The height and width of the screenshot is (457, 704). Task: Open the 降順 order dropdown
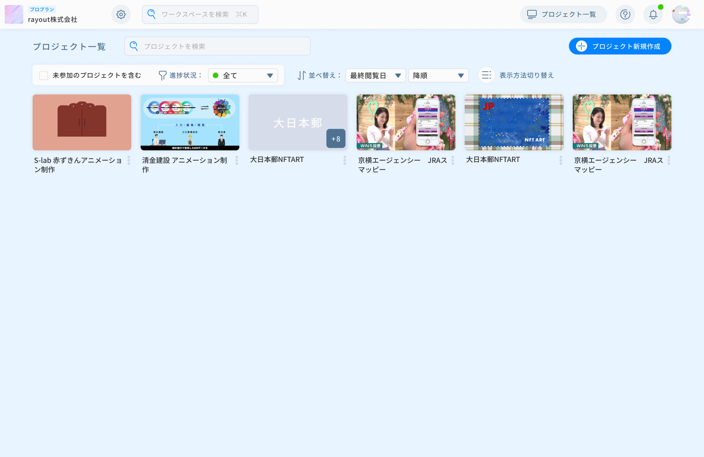438,75
